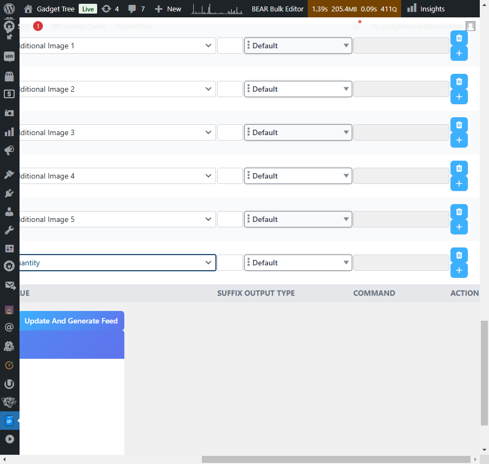The width and height of the screenshot is (489, 464).
Task: Open WooCommerce in the sidebar
Action: tap(9, 56)
